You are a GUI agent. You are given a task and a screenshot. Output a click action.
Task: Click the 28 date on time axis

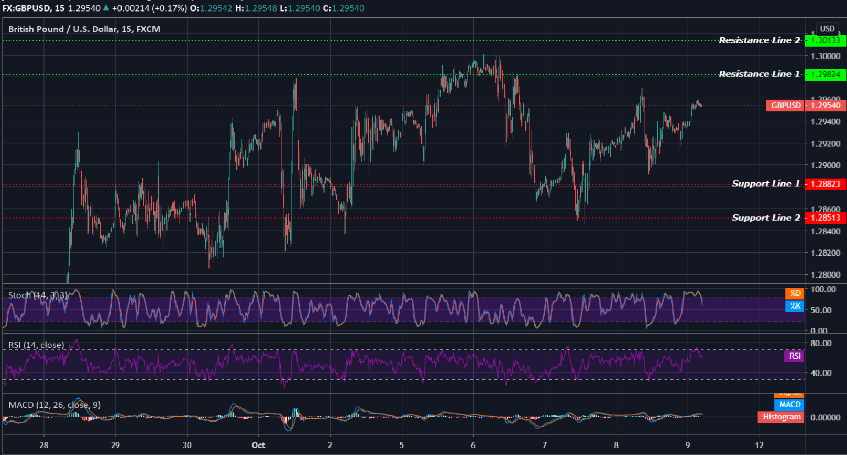click(43, 446)
